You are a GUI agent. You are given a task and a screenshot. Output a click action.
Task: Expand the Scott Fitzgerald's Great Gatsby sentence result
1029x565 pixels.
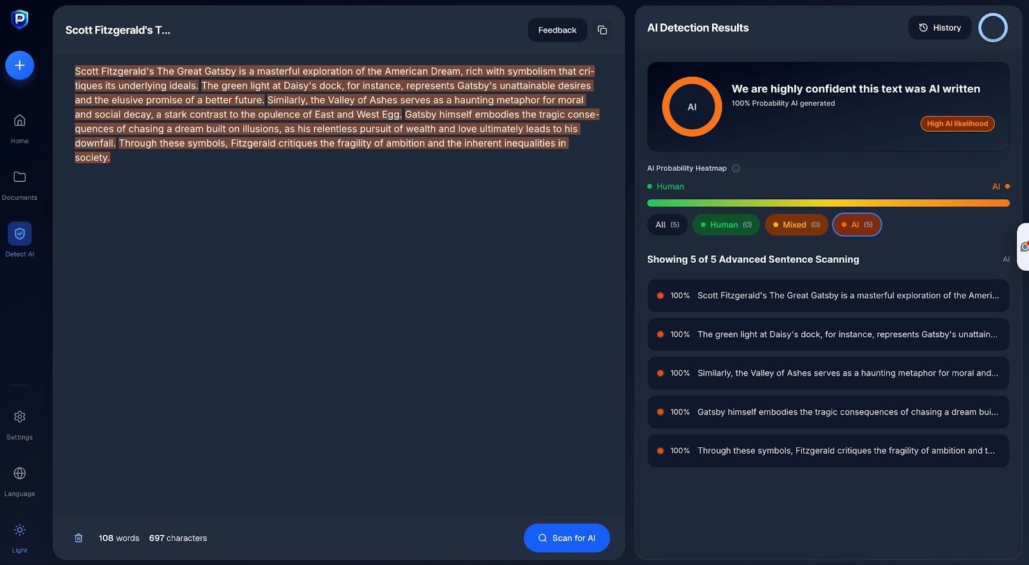click(x=828, y=296)
